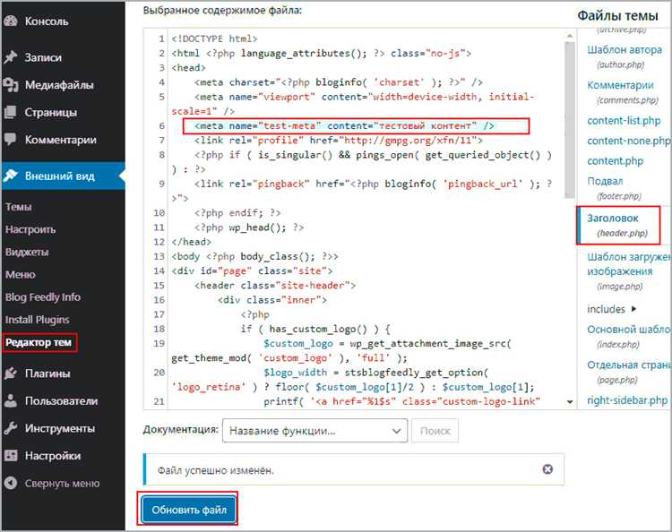672x532 pixels.
Task: Click the code editor's down scroll arrow
Action: pyautogui.click(x=570, y=402)
